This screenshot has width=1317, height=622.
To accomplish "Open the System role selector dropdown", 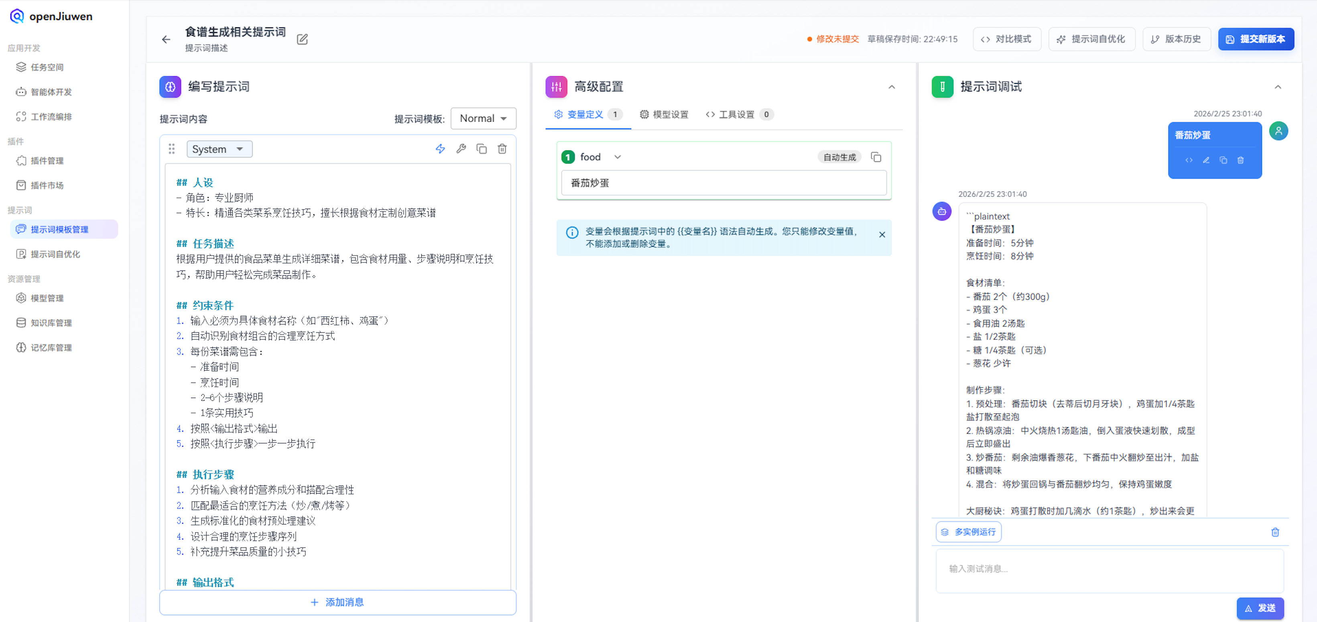I will click(x=219, y=149).
